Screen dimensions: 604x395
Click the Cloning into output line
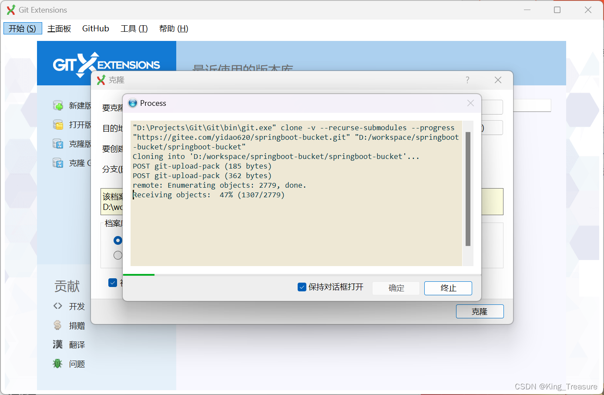click(276, 157)
